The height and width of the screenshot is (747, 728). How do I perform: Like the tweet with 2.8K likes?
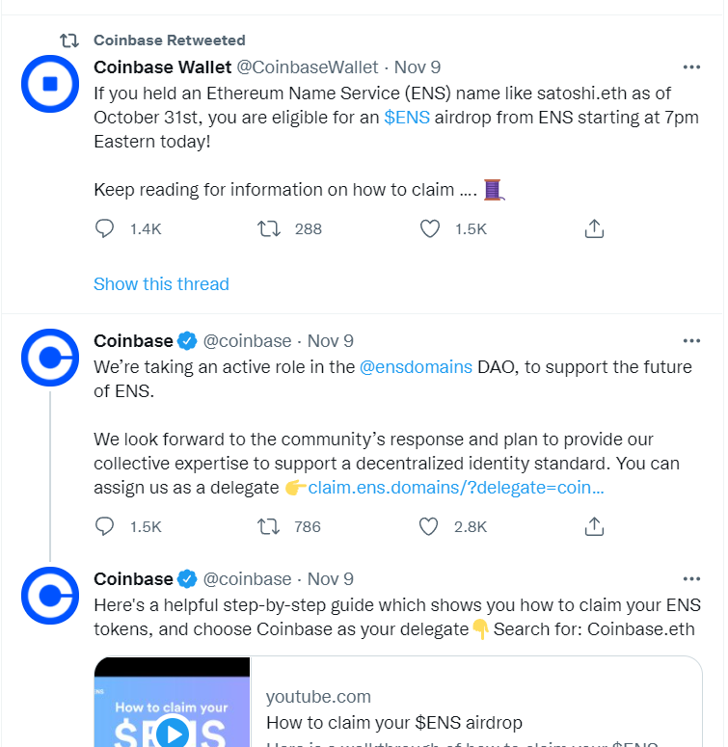(428, 526)
